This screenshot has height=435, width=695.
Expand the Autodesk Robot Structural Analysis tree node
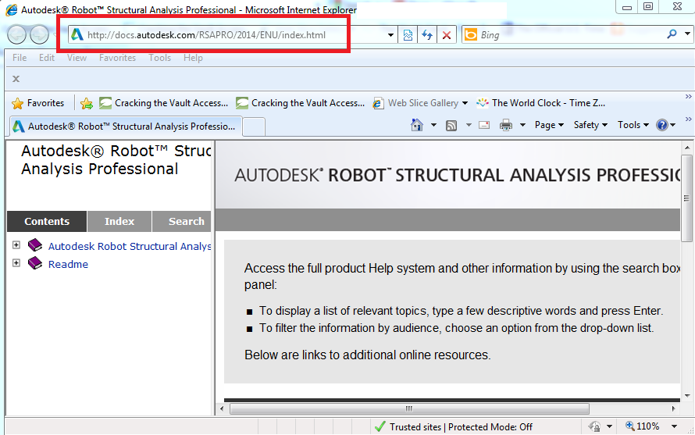coord(16,244)
